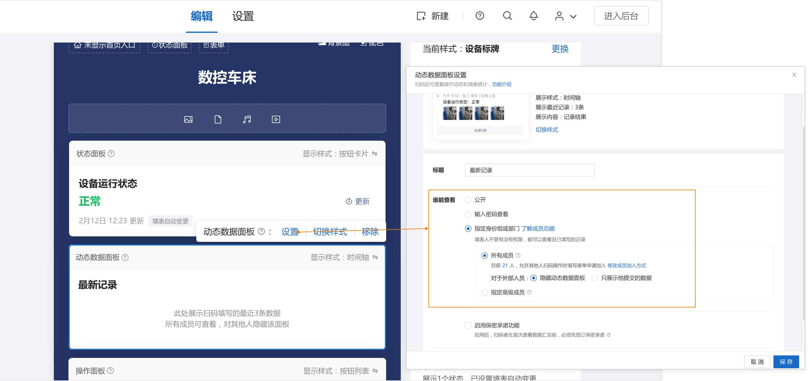This screenshot has height=381, width=810.
Task: Click the 最新记录 heading in panel
Action: click(97, 285)
